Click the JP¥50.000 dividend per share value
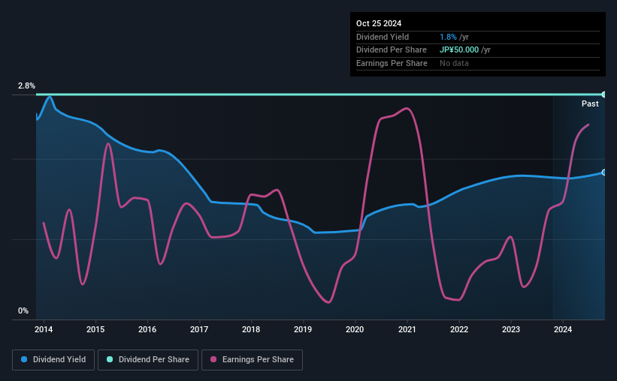The height and width of the screenshot is (381, 617). (x=459, y=50)
